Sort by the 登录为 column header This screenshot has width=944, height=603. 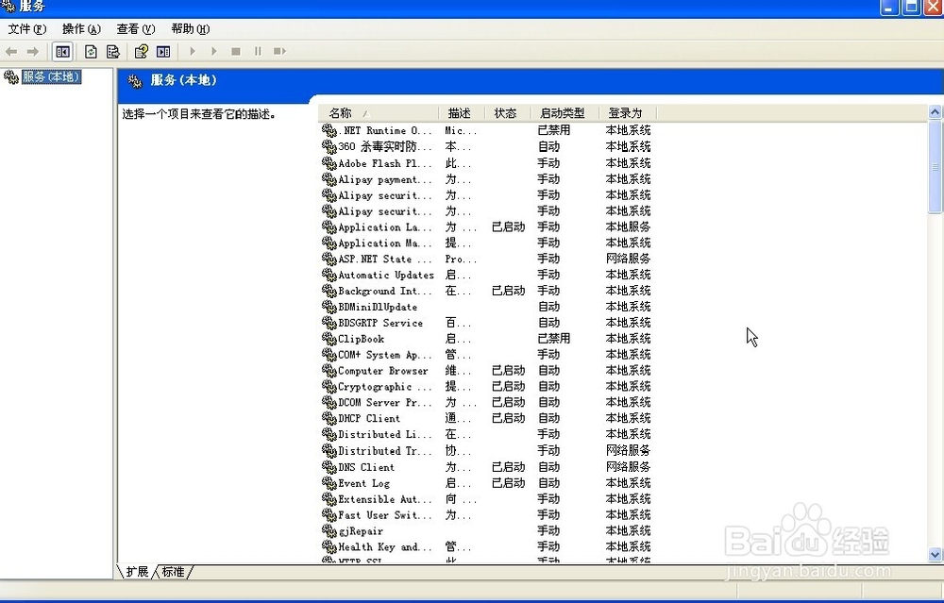pos(628,112)
